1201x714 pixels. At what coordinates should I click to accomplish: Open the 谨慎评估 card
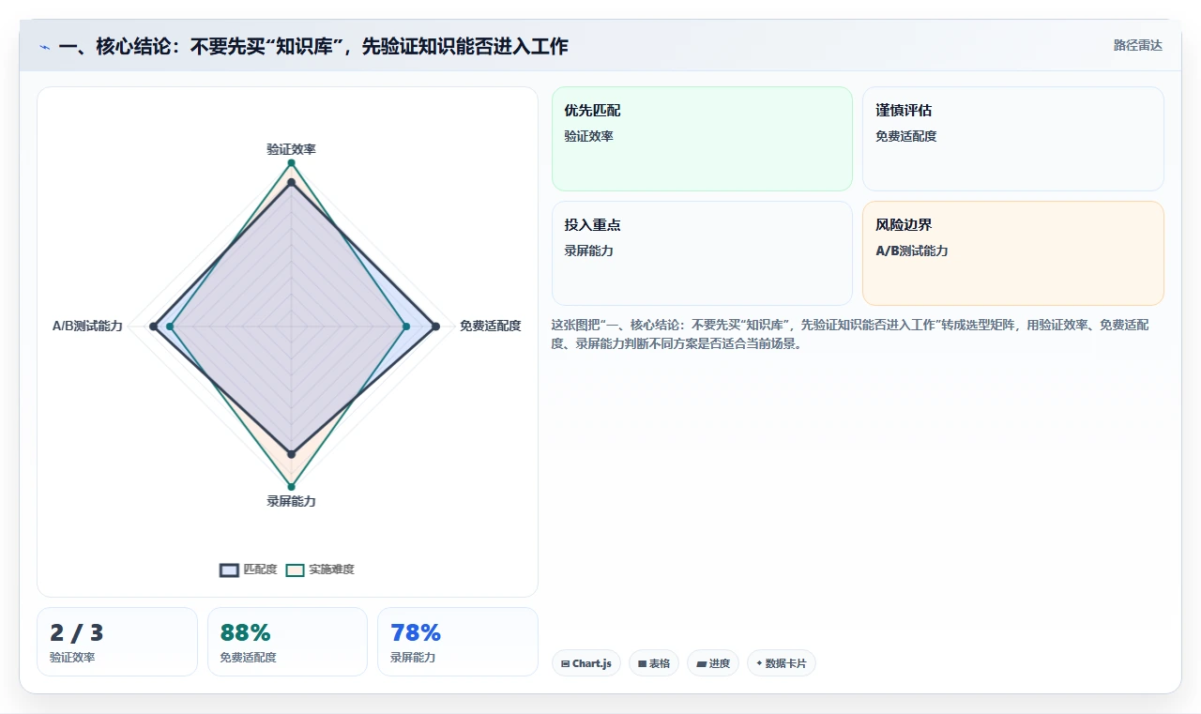[x=1013, y=139]
